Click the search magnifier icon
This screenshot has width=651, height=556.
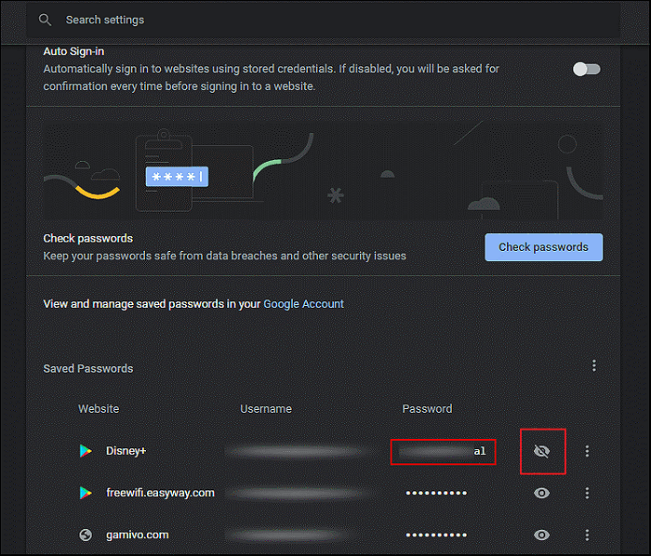[45, 20]
